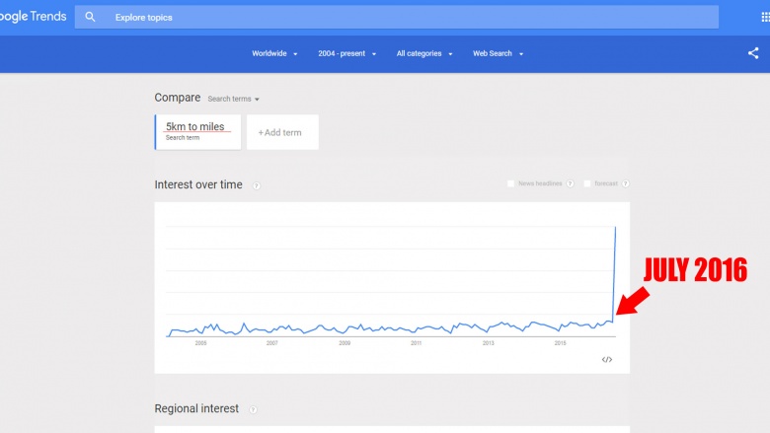Click the 2011 axis label

[x=417, y=343]
